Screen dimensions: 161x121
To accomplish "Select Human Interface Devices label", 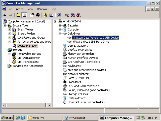I will 83,58.
